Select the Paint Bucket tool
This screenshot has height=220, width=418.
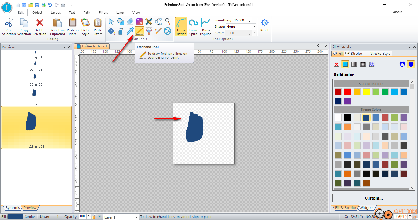point(111,31)
